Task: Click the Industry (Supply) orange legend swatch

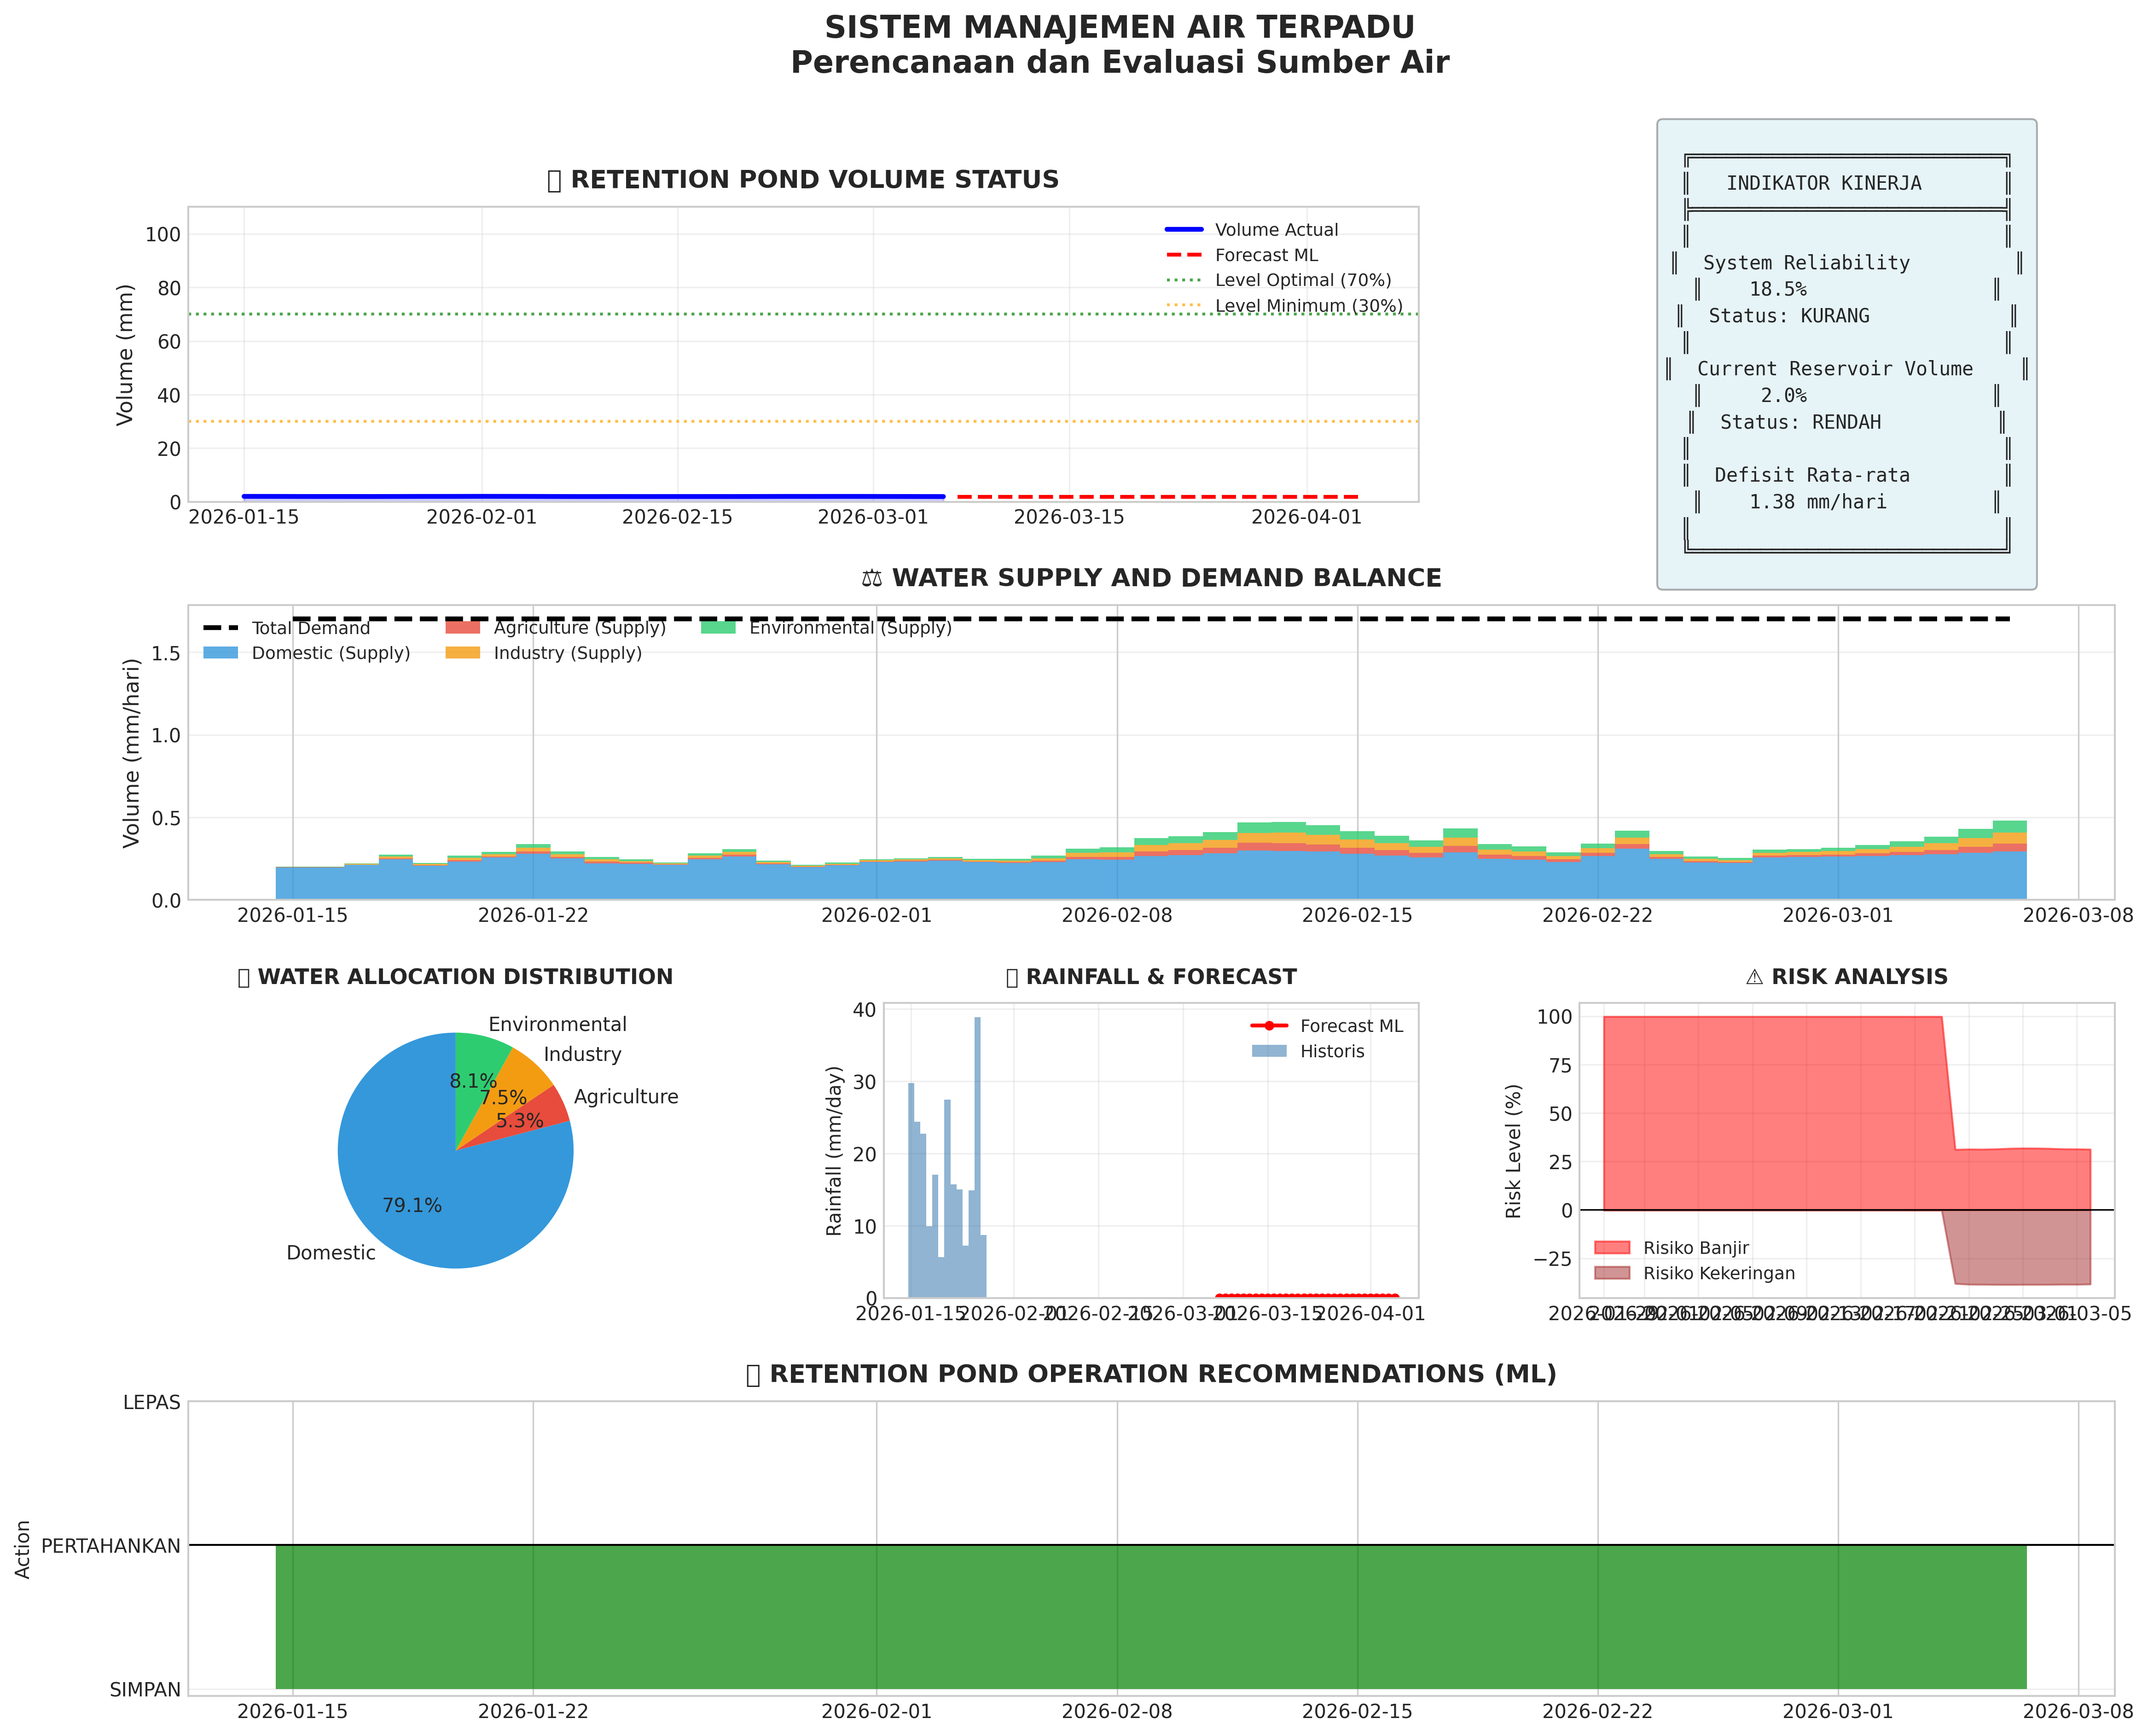Action: click(462, 653)
